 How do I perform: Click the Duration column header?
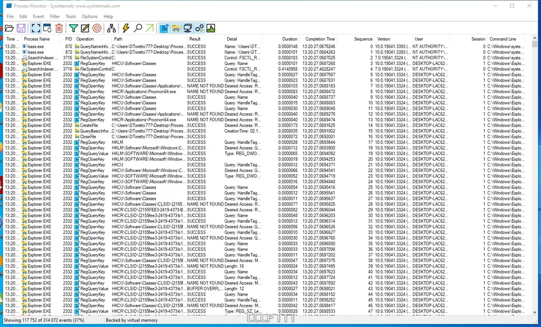tap(290, 39)
